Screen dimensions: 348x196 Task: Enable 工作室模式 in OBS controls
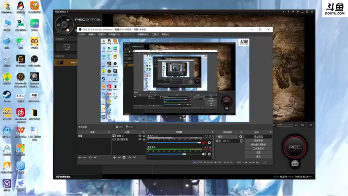click(x=258, y=149)
